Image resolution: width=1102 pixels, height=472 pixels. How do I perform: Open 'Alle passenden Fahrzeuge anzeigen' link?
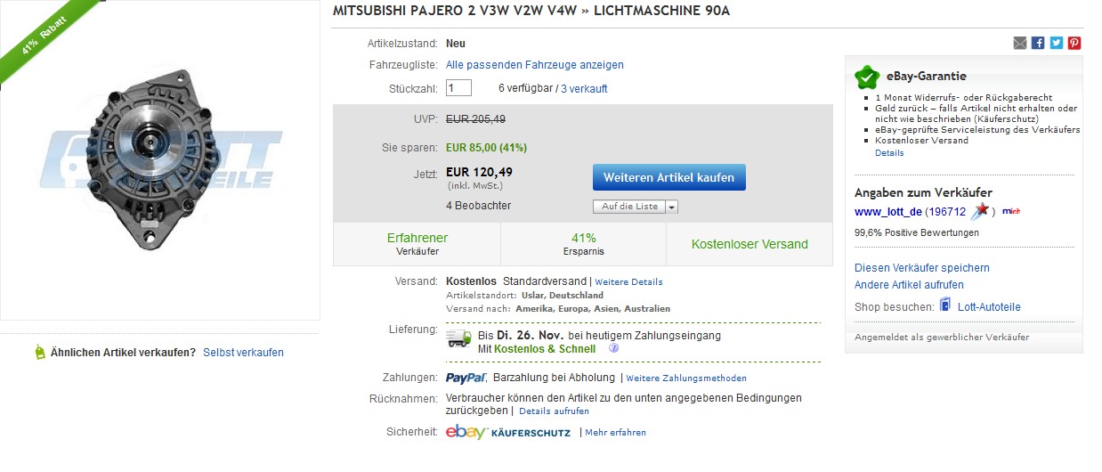(534, 65)
